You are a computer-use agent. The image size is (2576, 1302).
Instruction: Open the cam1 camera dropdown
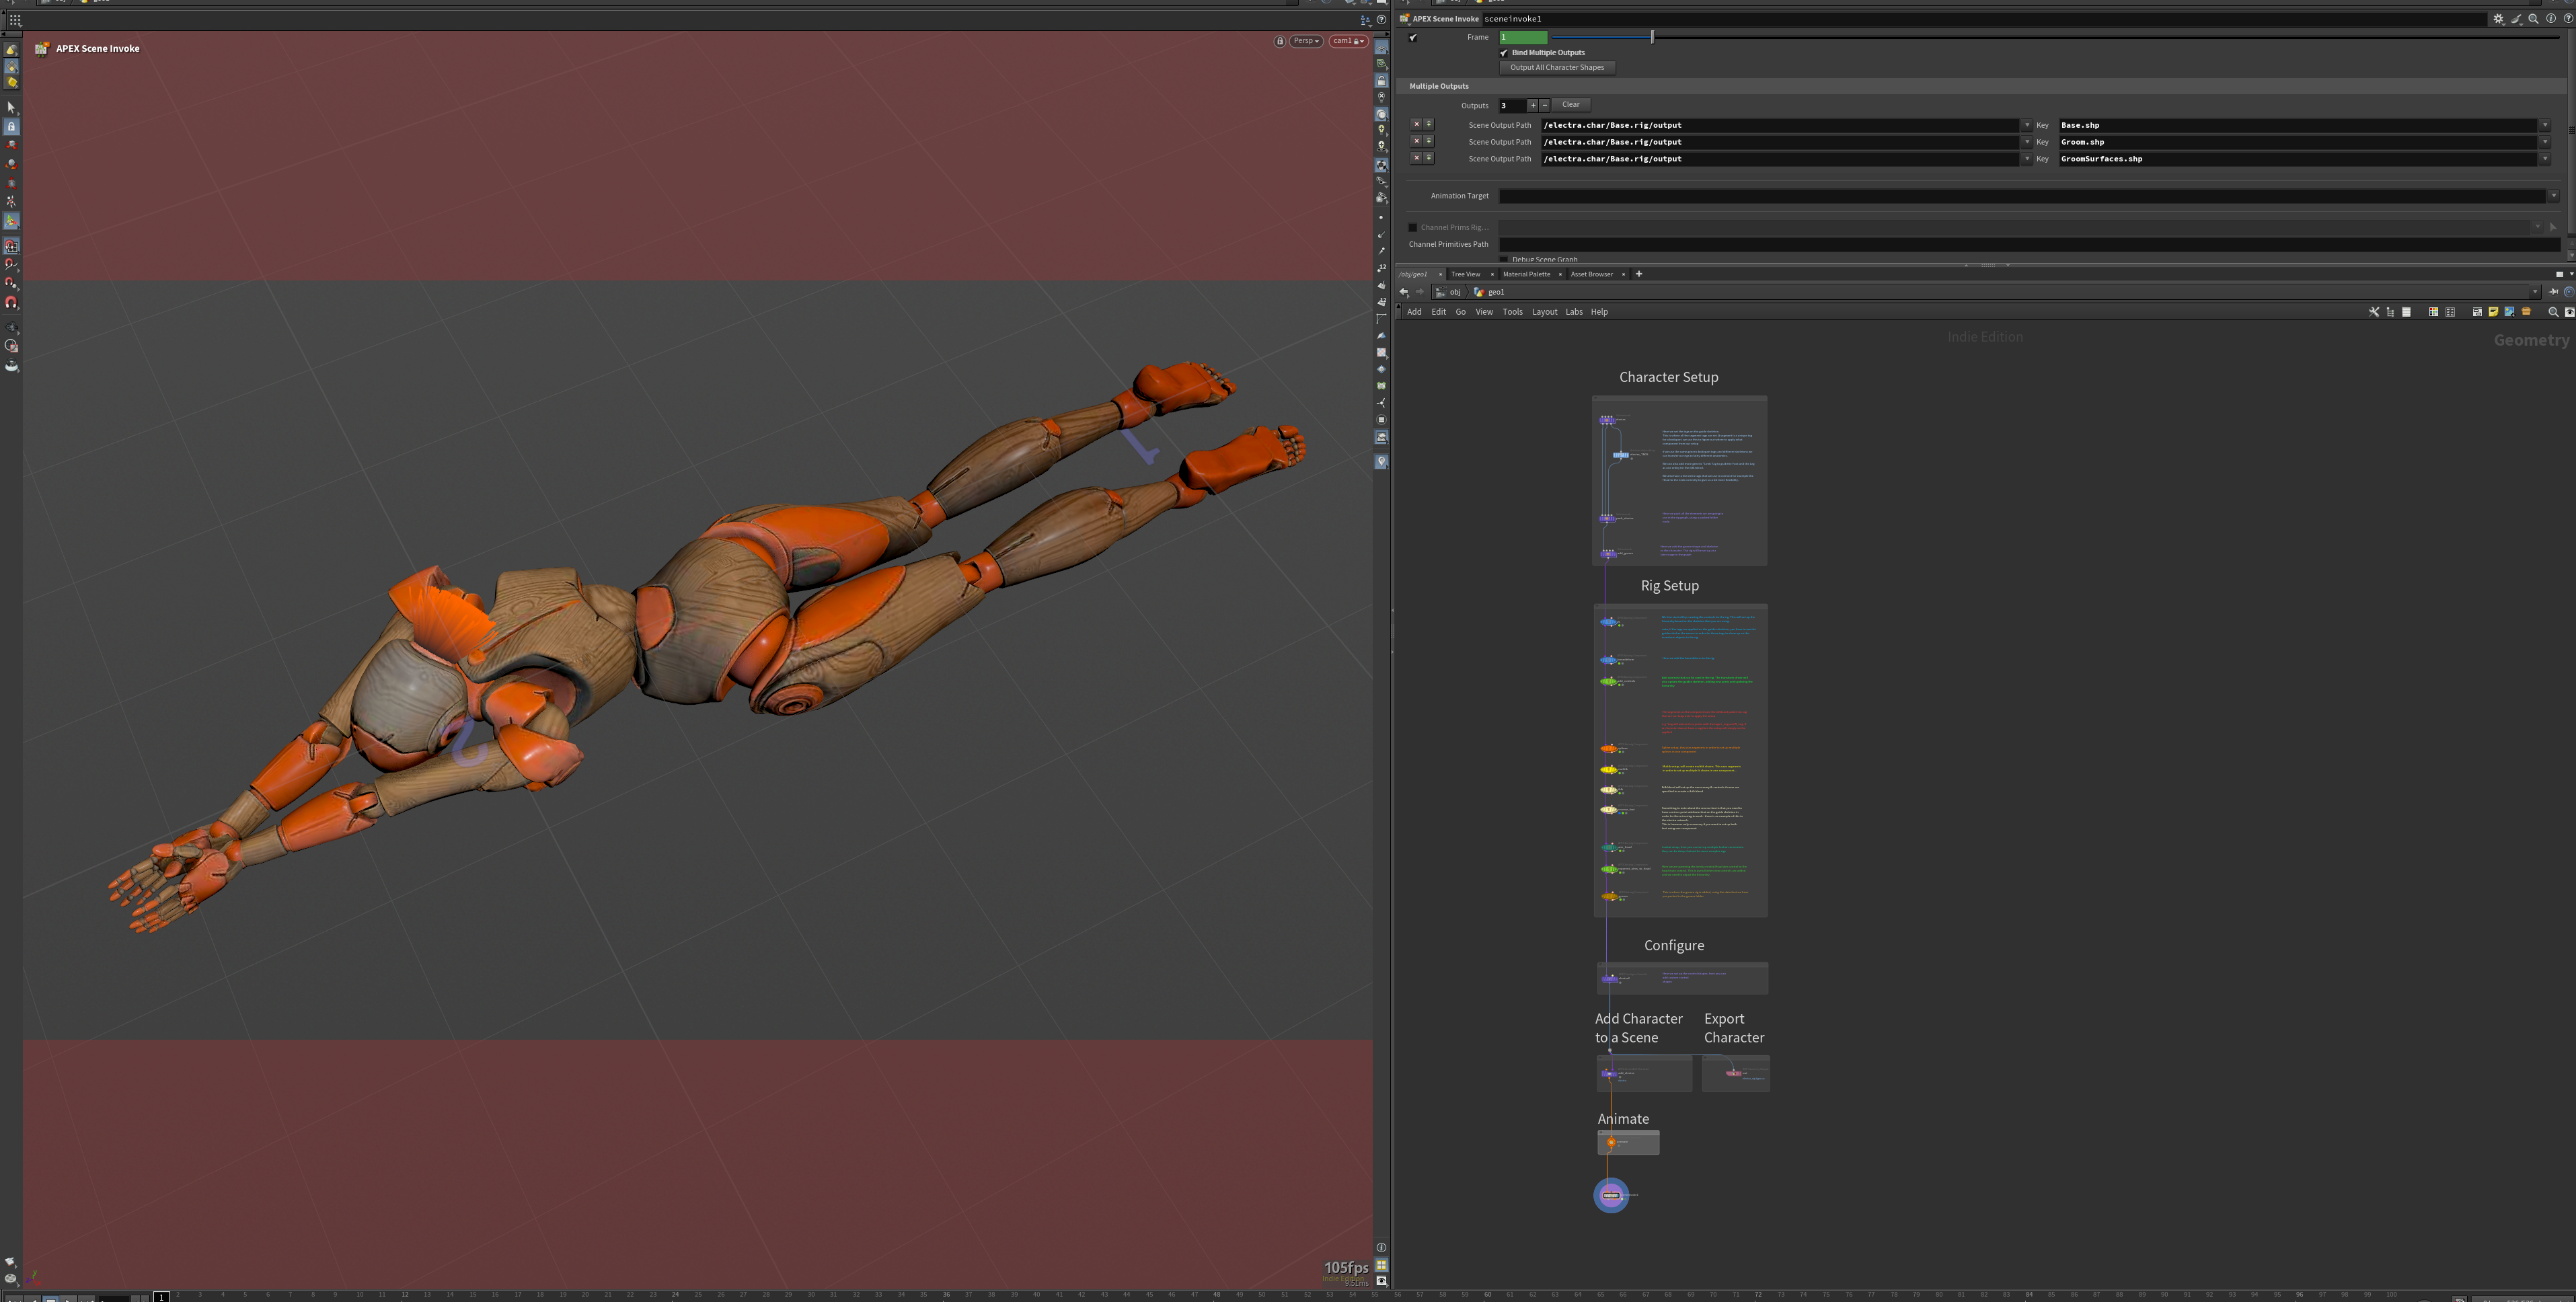pyautogui.click(x=1348, y=41)
